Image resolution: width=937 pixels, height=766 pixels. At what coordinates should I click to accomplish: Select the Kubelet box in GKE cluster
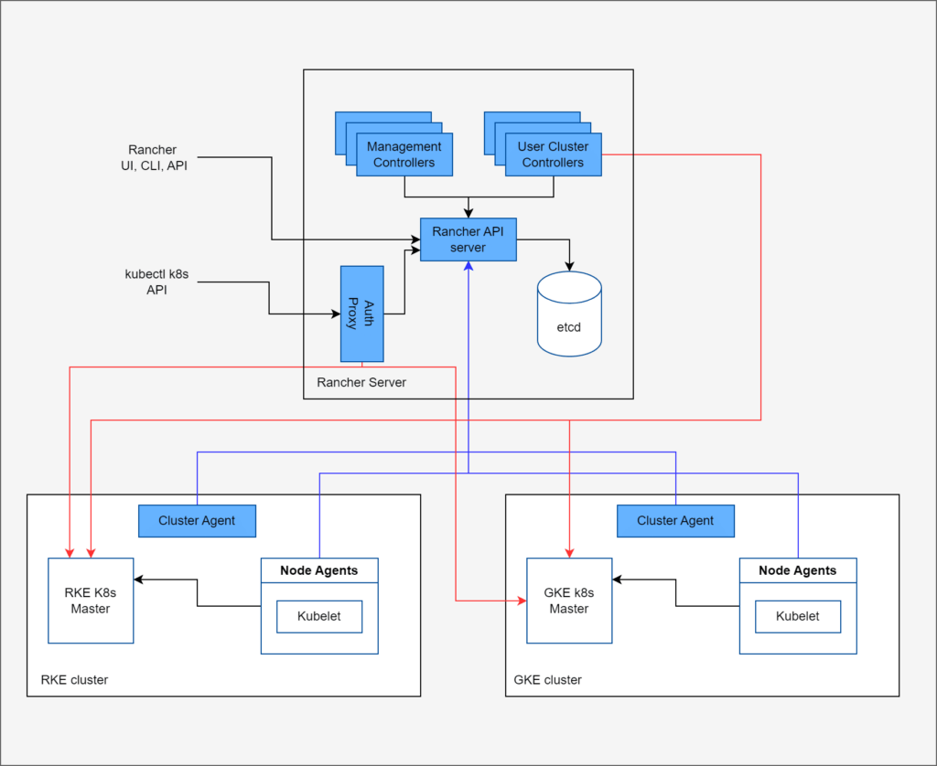click(798, 616)
